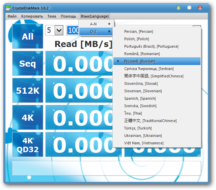Click the test size field showing 100

tap(73, 30)
